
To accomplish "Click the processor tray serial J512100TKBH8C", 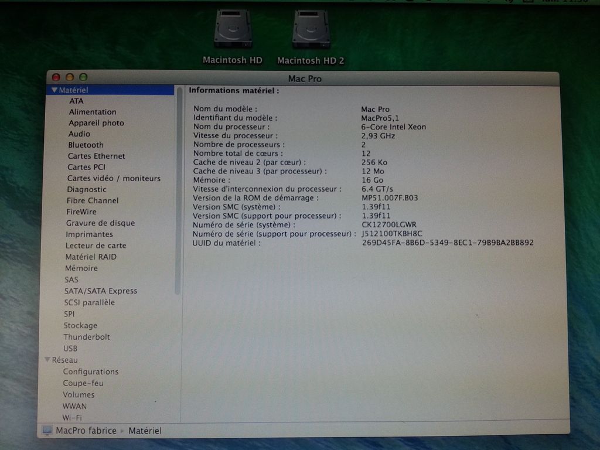I will [392, 234].
